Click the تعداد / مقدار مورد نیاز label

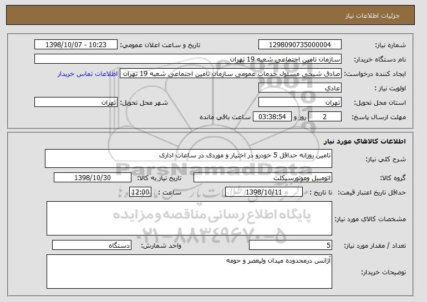[x=375, y=245]
